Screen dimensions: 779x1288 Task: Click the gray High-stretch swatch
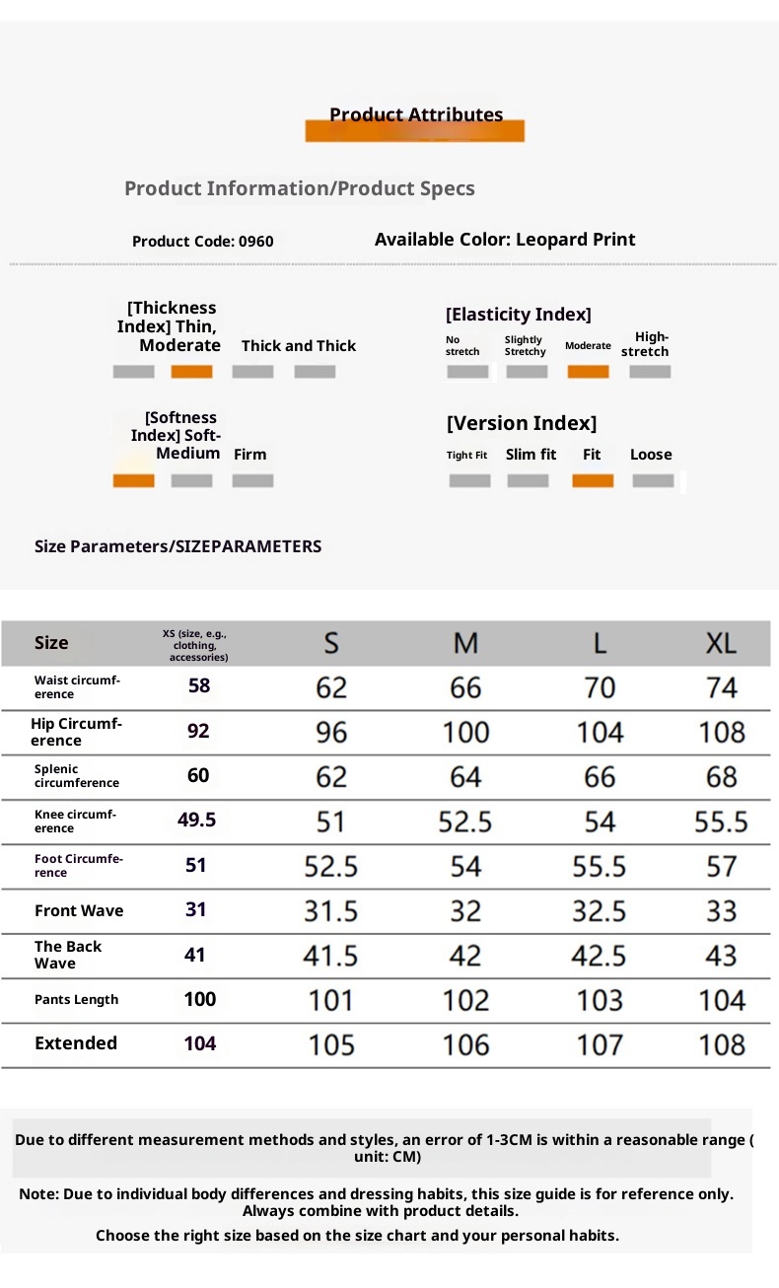click(650, 372)
